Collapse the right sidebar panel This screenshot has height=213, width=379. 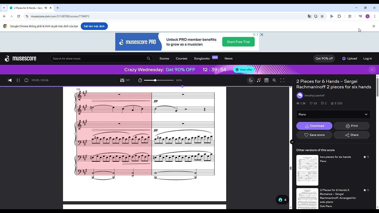(x=292, y=142)
